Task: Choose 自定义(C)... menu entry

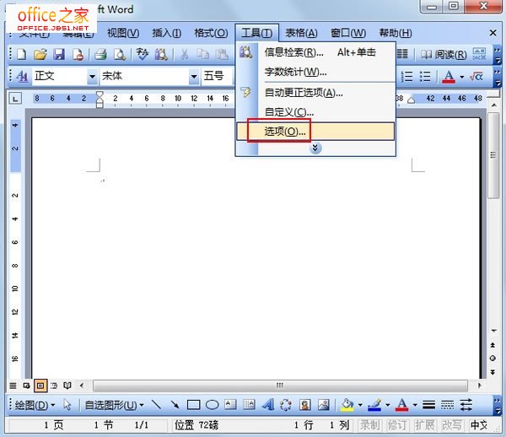Action: click(315, 112)
